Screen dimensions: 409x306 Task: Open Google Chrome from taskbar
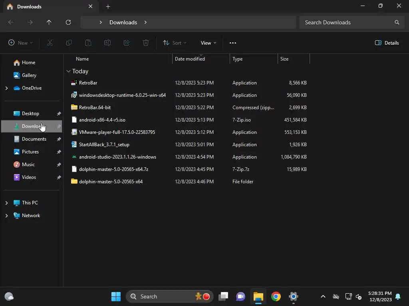pos(276,296)
